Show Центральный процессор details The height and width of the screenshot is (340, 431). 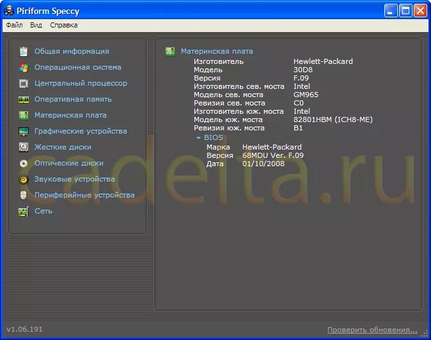pyautogui.click(x=81, y=83)
